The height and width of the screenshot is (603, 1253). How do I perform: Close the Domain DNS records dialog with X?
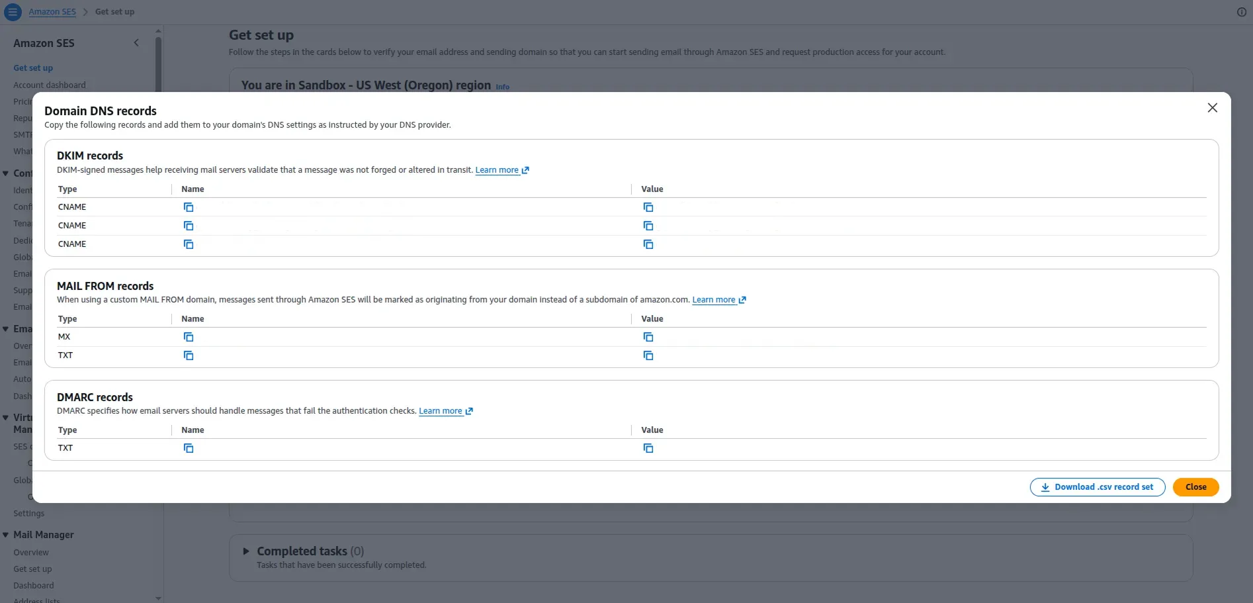click(1212, 107)
